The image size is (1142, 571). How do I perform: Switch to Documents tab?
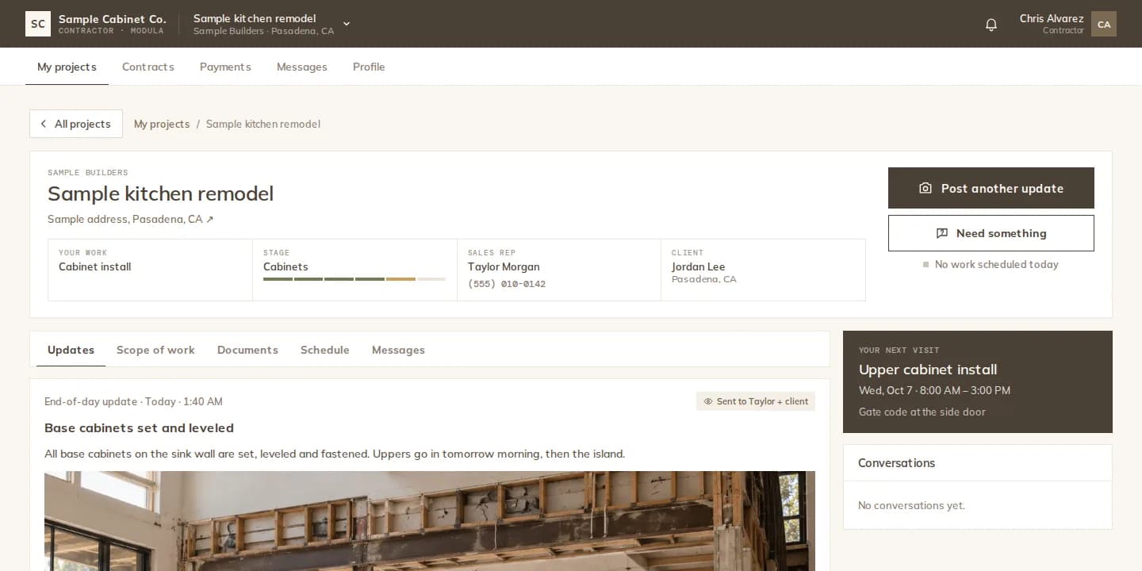pyautogui.click(x=247, y=350)
